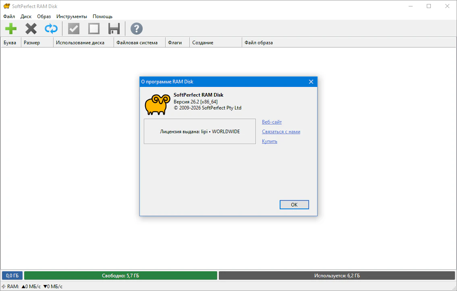Click the blue arrows Remount icon
Viewport: 457px width, 291px height.
click(x=51, y=29)
